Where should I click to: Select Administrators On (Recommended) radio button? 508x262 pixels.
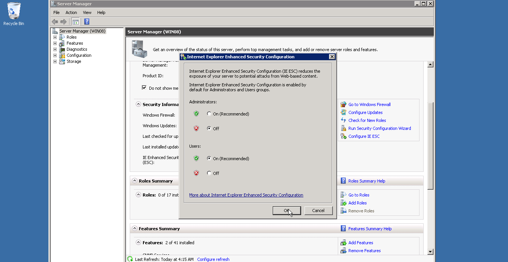(209, 114)
